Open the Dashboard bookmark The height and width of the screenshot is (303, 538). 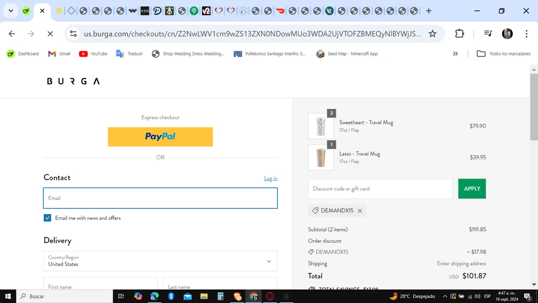[23, 54]
